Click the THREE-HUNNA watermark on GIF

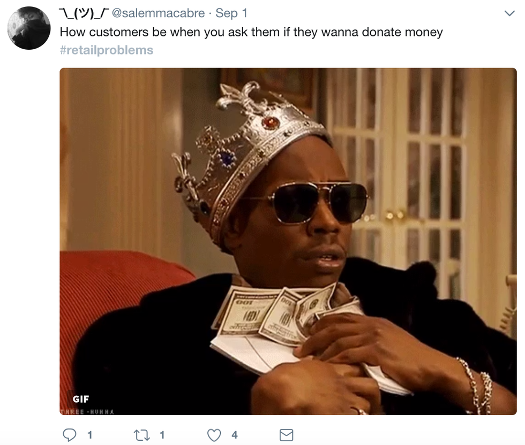click(x=87, y=412)
